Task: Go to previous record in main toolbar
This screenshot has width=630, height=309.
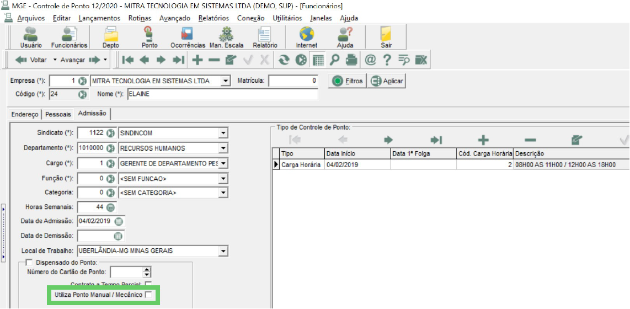Action: pyautogui.click(x=144, y=60)
